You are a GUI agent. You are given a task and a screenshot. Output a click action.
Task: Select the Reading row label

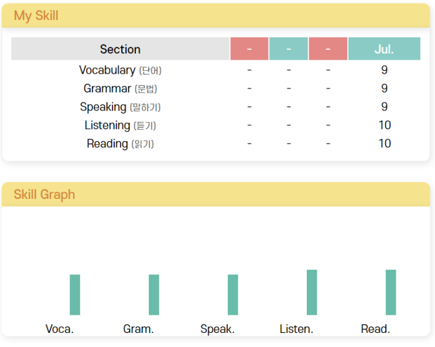click(120, 143)
